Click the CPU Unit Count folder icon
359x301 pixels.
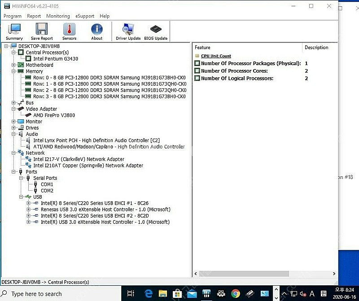[197, 56]
